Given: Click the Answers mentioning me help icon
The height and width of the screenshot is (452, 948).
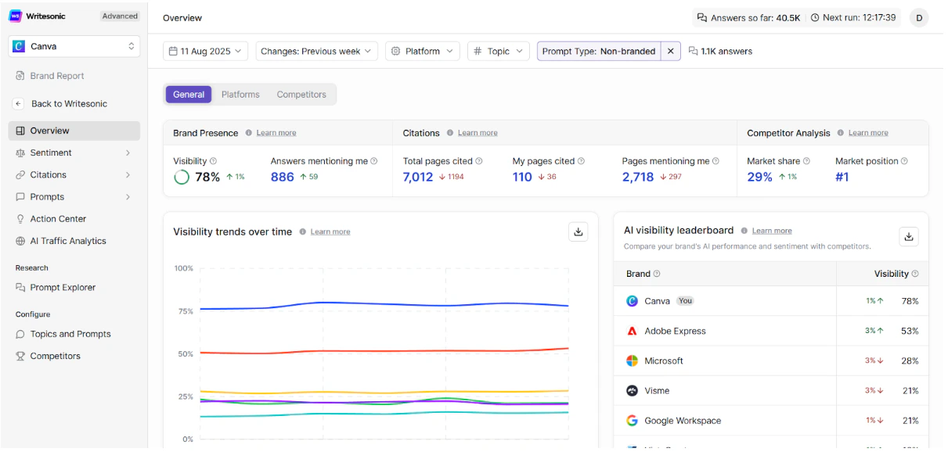Looking at the screenshot, I should 373,161.
